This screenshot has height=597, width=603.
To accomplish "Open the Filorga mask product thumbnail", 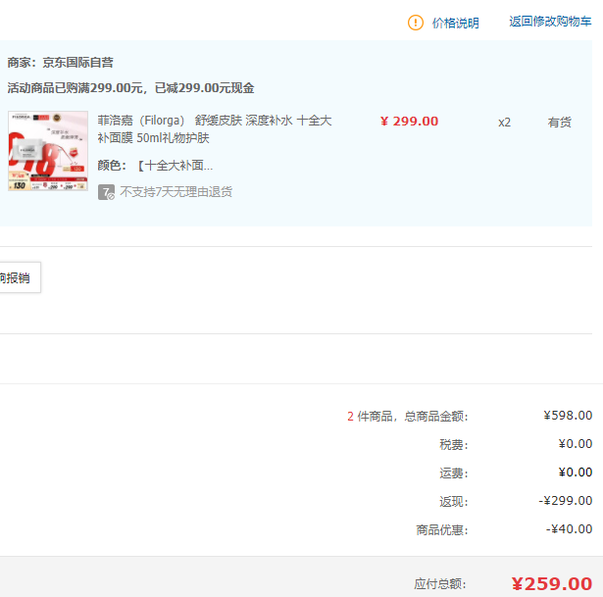I will (48, 151).
